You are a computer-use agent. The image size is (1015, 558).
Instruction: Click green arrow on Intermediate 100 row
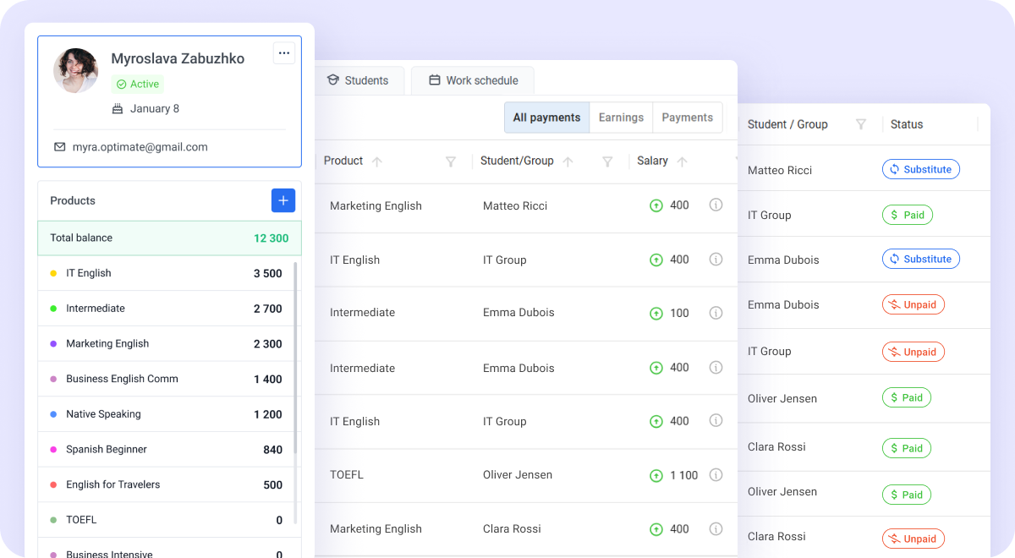coord(656,314)
